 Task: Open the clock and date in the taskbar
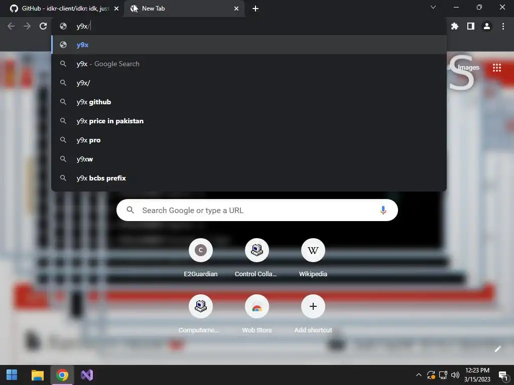coord(477,375)
